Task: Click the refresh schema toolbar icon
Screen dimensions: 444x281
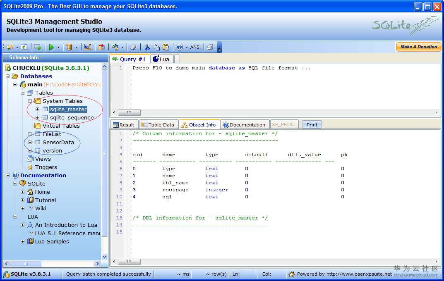Action: [24, 47]
